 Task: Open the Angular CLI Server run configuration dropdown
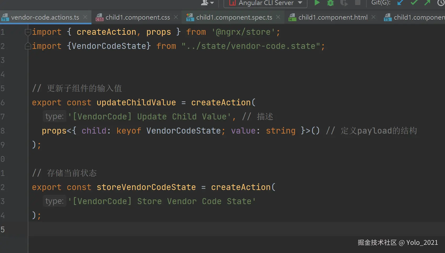265,3
